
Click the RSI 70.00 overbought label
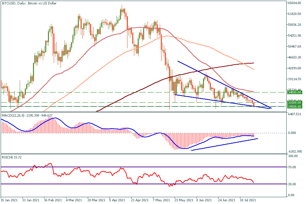292,167
